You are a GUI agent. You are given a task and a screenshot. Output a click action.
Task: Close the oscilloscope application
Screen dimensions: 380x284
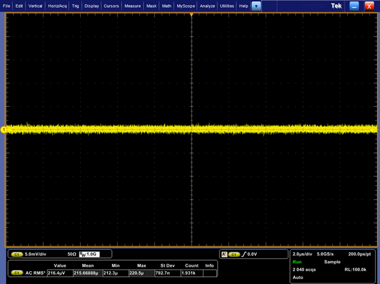pos(369,6)
